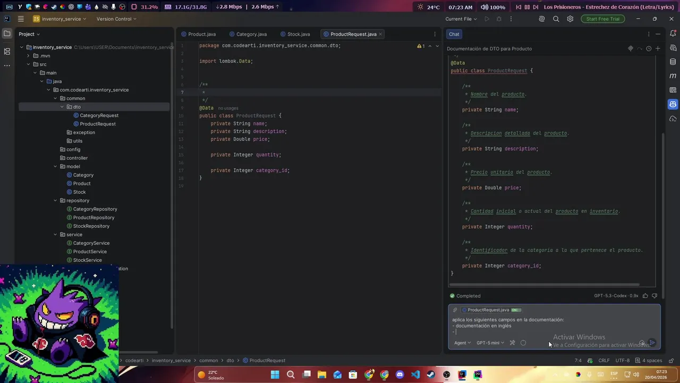Open the Agent mode dropdown in chat
Viewport: 680px width, 383px height.
tap(462, 343)
